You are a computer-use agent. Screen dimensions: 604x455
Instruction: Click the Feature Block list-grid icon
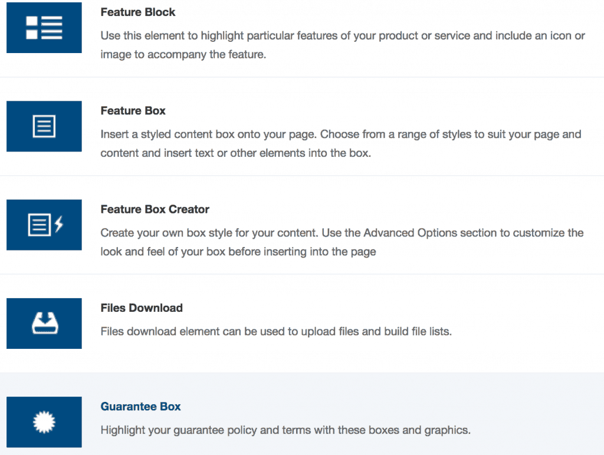(x=44, y=28)
